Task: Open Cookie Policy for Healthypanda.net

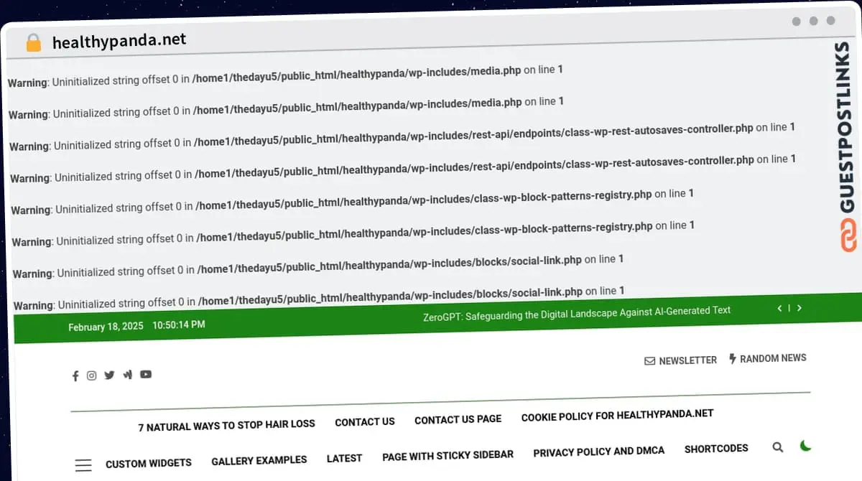Action: (618, 416)
